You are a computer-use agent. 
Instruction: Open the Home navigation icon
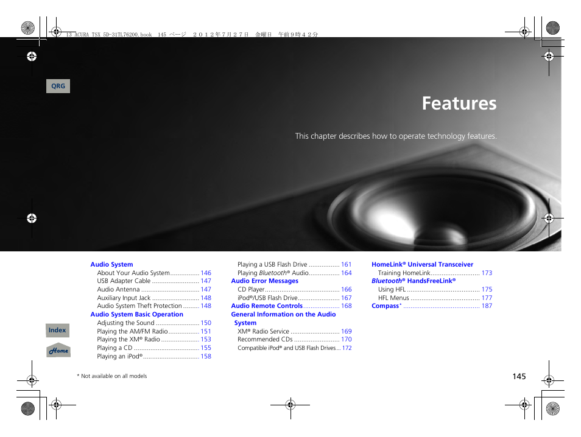[58, 350]
